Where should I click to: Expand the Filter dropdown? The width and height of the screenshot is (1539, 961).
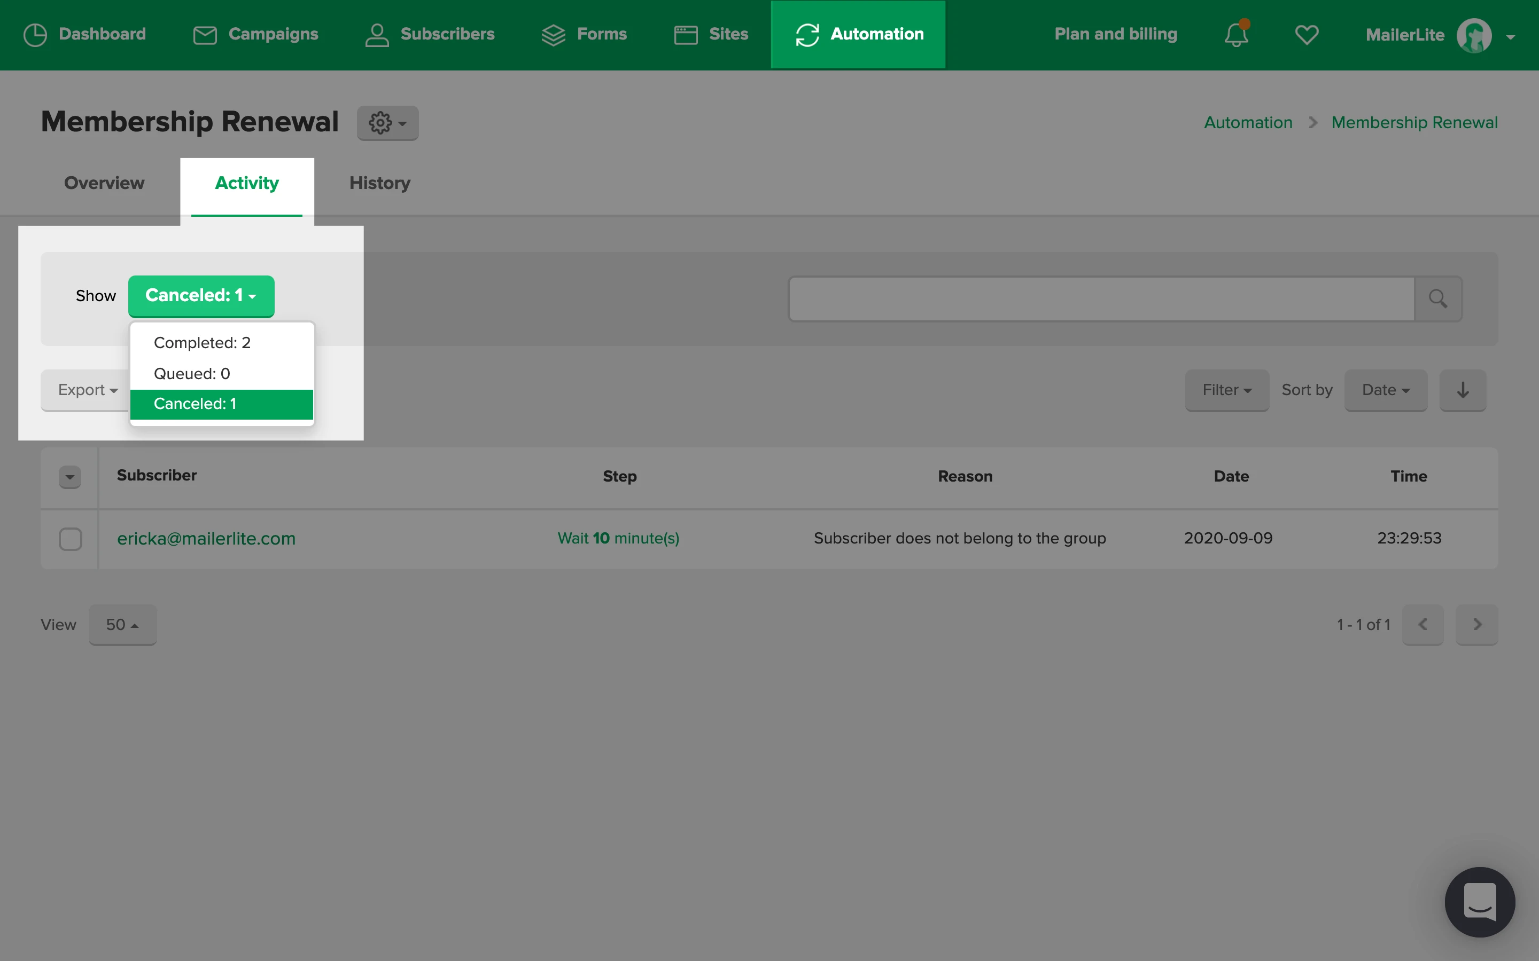coord(1226,390)
